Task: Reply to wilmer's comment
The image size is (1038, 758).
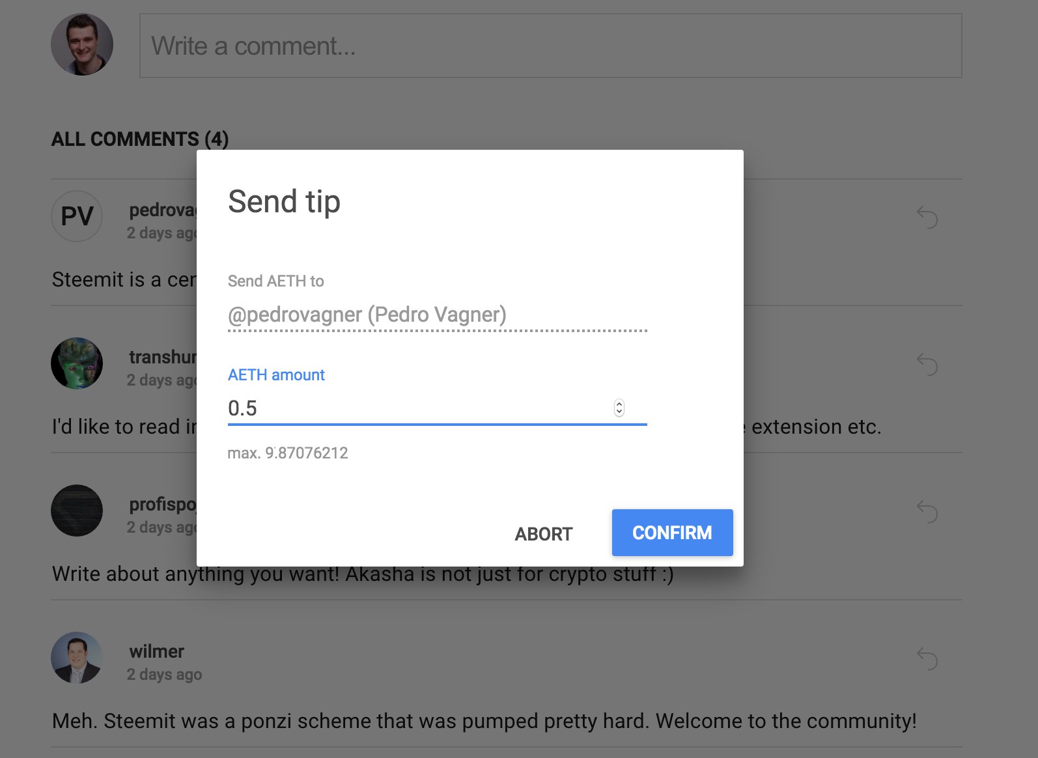Action: pyautogui.click(x=927, y=658)
